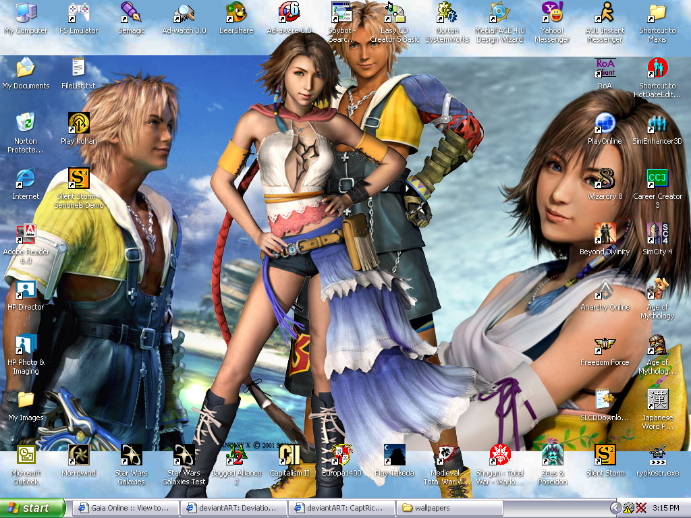Launch the PS Emulator shortcut
This screenshot has width=691, height=518.
(x=78, y=18)
